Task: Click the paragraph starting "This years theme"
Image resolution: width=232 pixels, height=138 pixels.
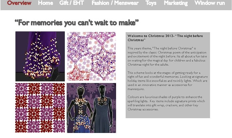Action: 167,56
